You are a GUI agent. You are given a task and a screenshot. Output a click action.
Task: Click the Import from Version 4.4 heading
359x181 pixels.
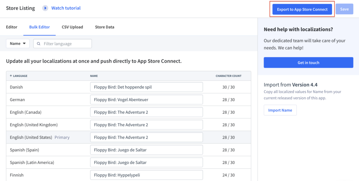click(x=291, y=85)
